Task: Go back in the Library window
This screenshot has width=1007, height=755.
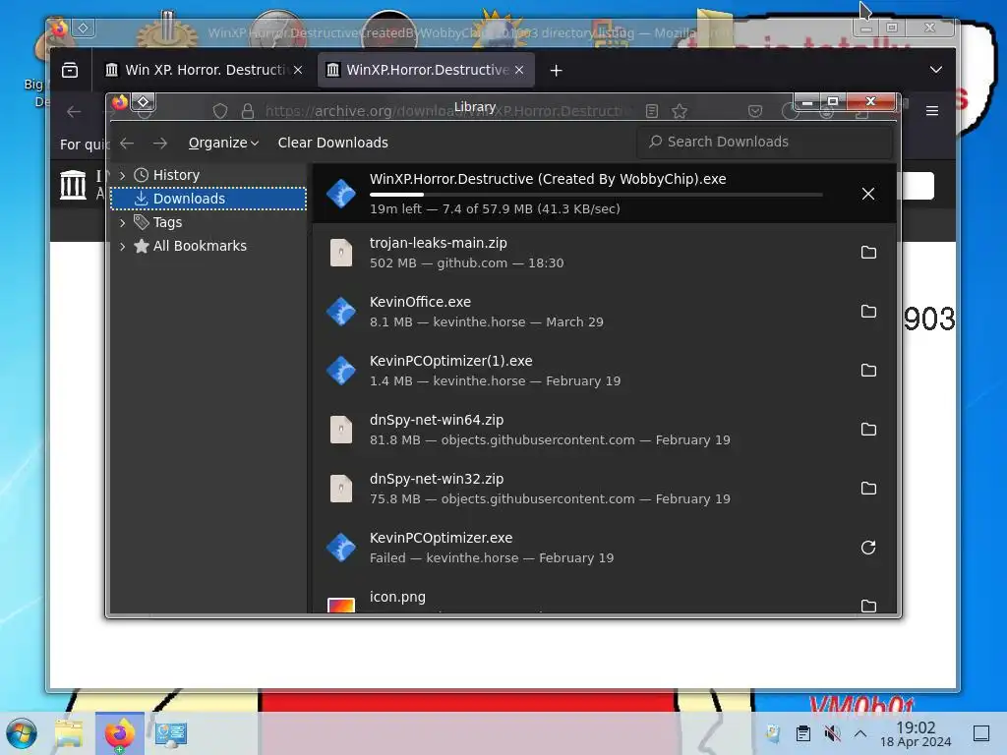Action: [127, 143]
